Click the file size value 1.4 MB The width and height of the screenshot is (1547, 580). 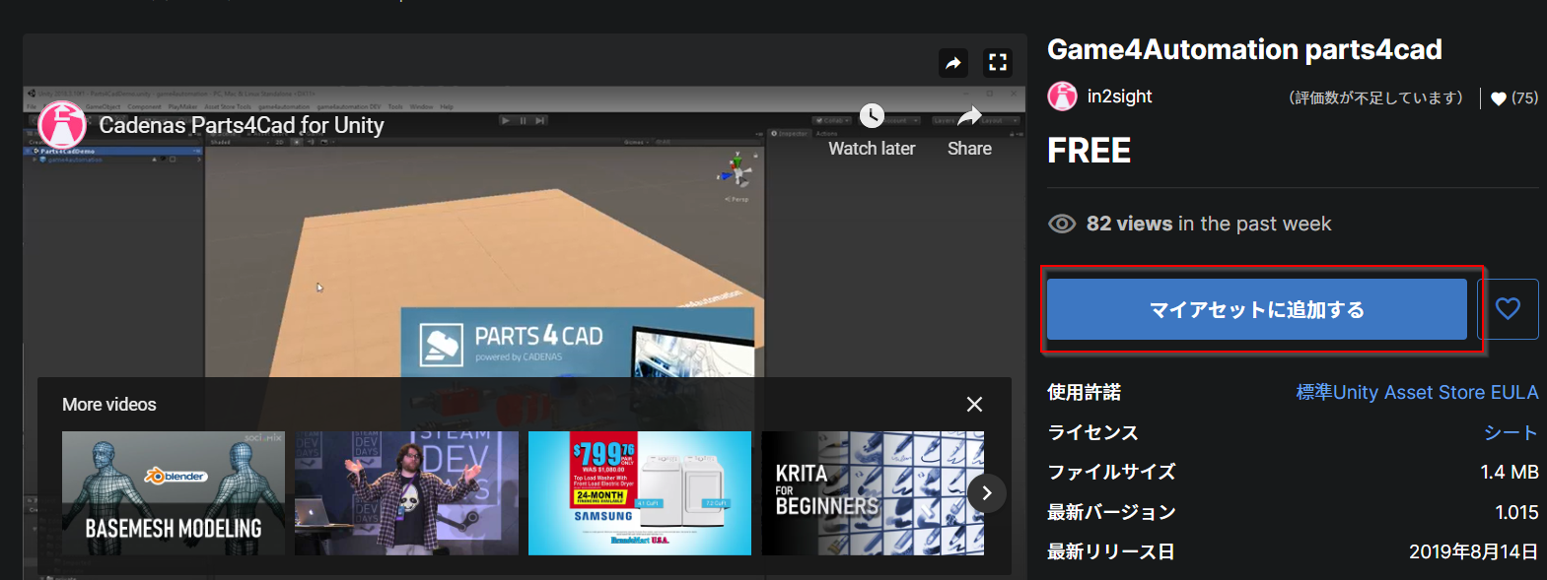[x=1510, y=473]
